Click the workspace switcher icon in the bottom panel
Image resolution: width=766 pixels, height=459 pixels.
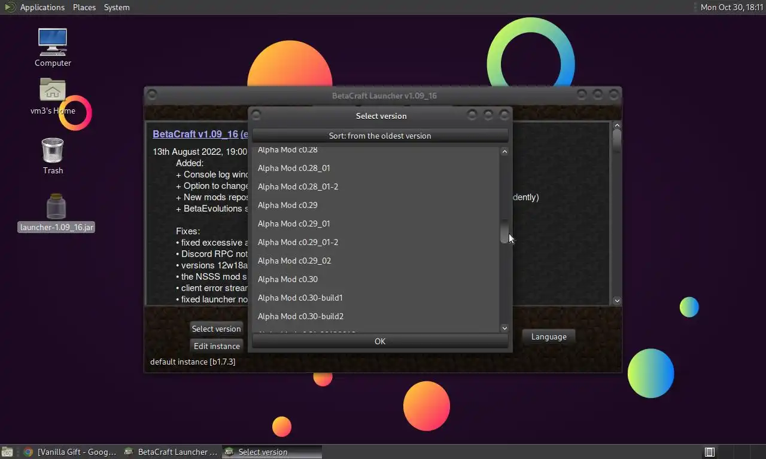(710, 452)
